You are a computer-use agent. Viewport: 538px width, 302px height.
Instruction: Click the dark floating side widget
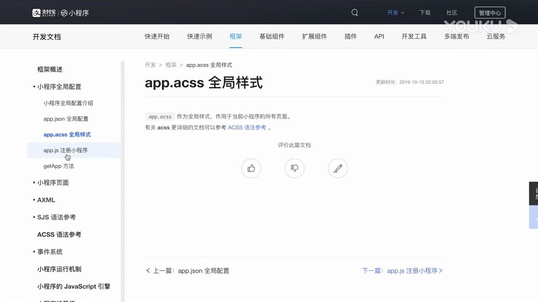point(533,193)
